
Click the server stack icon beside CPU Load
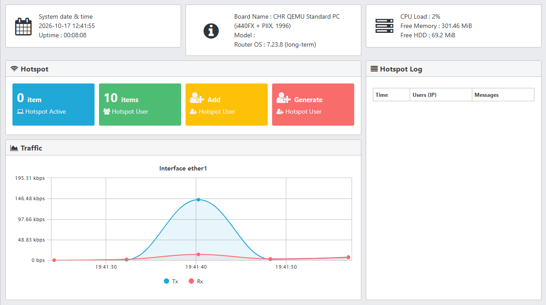point(384,26)
